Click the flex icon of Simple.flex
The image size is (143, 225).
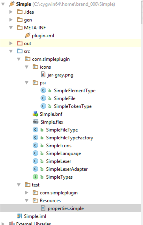[x=36, y=122]
